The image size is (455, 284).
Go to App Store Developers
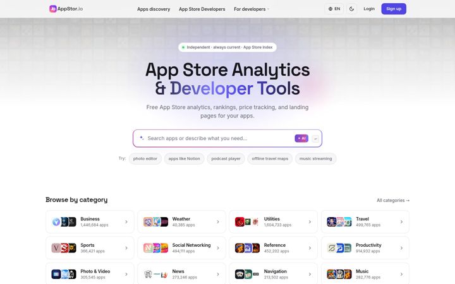pos(202,9)
